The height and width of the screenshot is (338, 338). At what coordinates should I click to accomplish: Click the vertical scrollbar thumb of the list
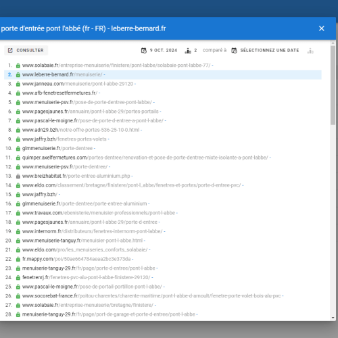[x=333, y=85]
